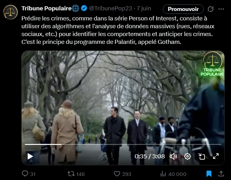The image size is (231, 180).
Task: Play the embedded video
Action: (x=30, y=156)
